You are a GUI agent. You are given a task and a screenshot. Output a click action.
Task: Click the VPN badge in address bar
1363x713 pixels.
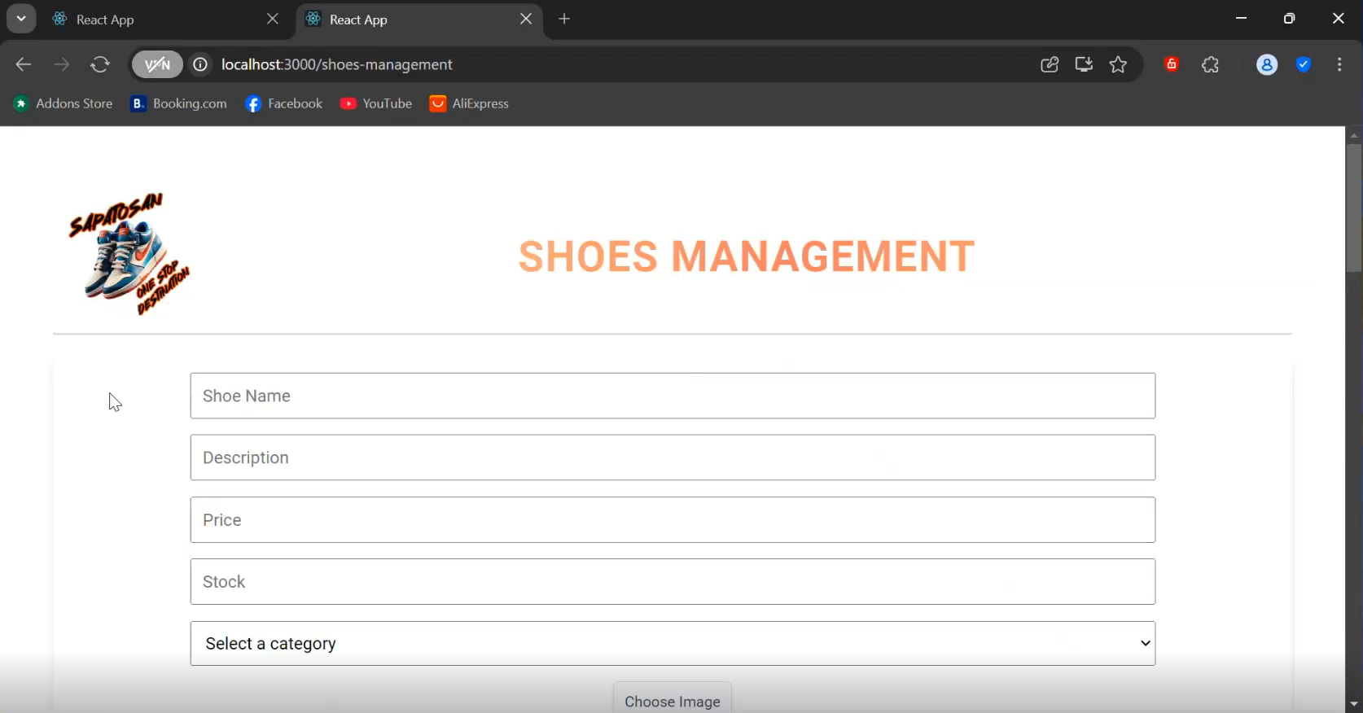tap(157, 64)
